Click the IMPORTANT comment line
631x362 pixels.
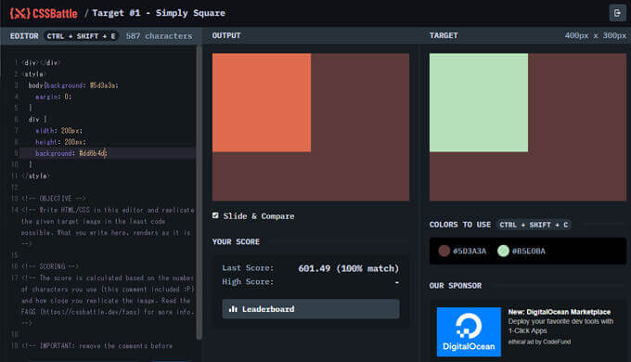pos(97,345)
